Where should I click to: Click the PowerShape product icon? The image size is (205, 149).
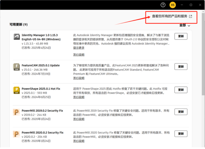pos(17,90)
